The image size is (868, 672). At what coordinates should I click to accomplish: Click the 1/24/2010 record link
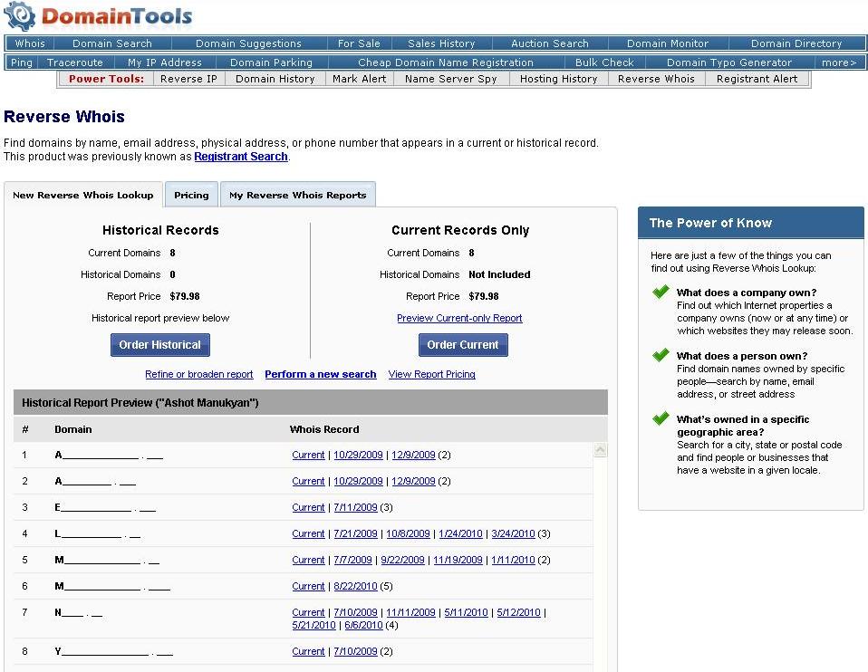pyautogui.click(x=460, y=534)
